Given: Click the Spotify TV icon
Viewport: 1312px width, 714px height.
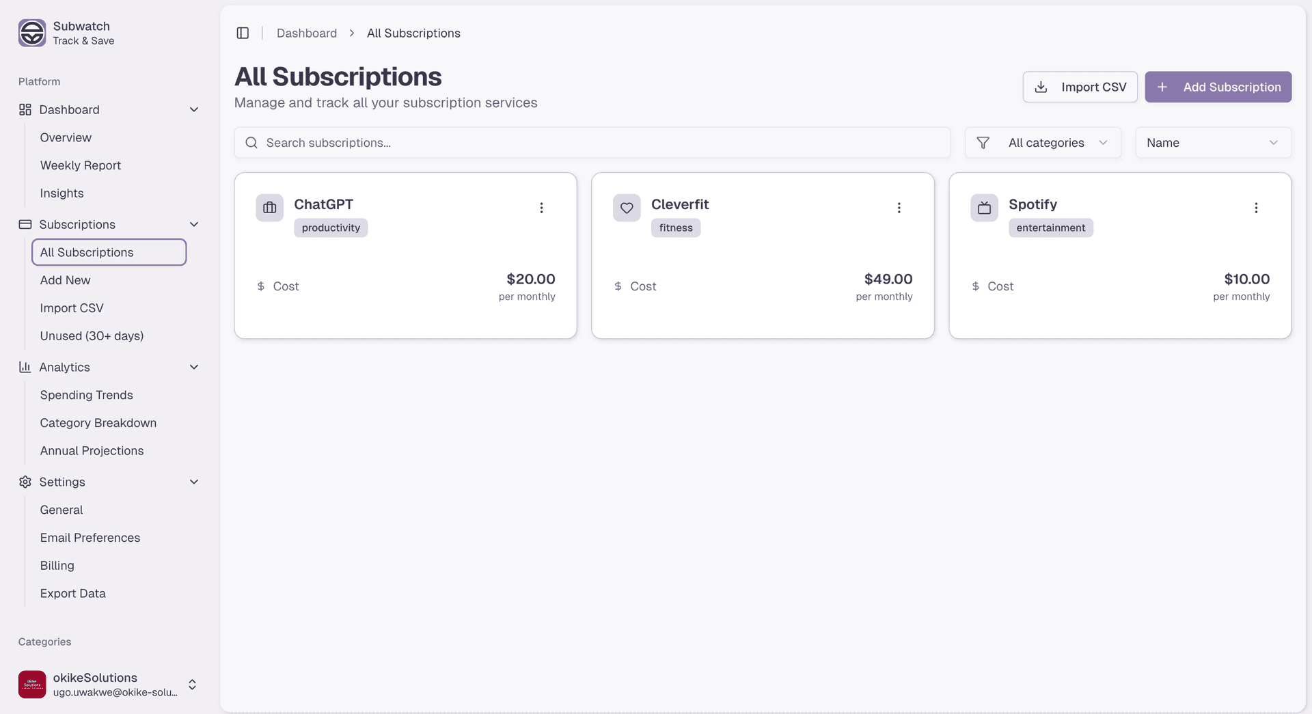Looking at the screenshot, I should [x=984, y=207].
